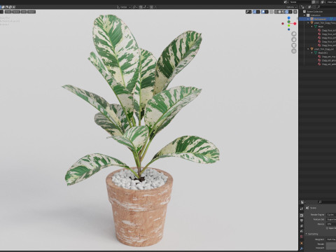336x252 pixels.
Task: Collapse the plant_004 Zapp Ficus object
Action: (x=308, y=23)
